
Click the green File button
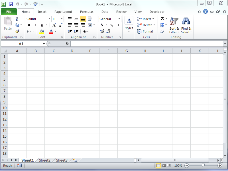point(9,12)
